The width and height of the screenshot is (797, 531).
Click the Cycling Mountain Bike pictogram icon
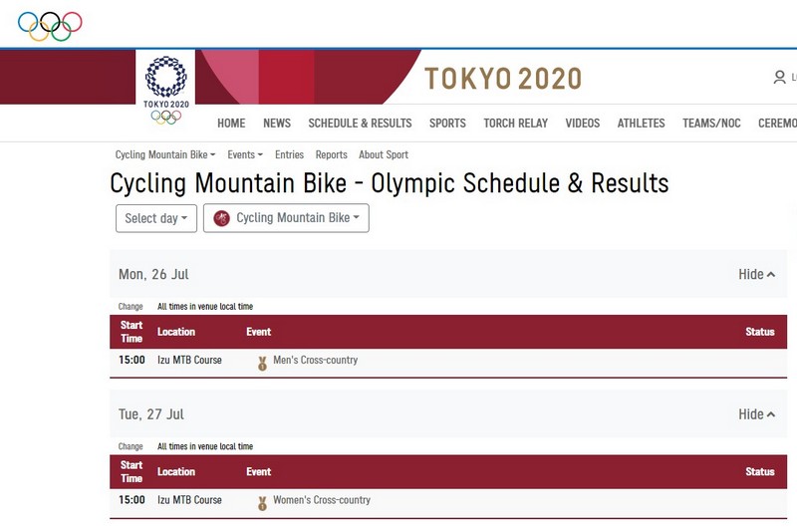[x=221, y=218]
